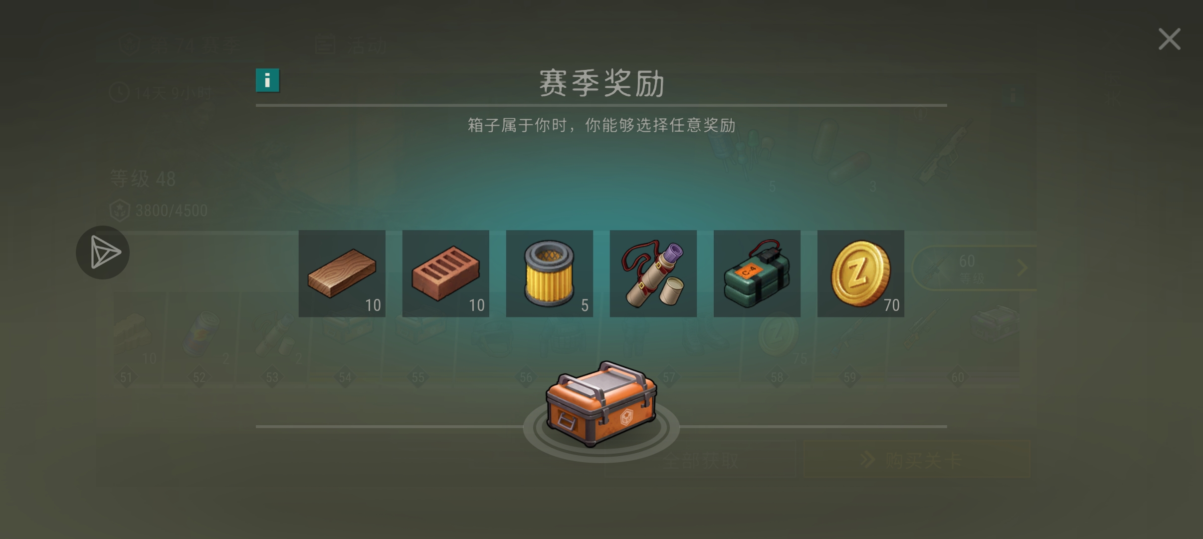Choose the yellow air filter reward
This screenshot has height=539, width=1203.
point(549,273)
